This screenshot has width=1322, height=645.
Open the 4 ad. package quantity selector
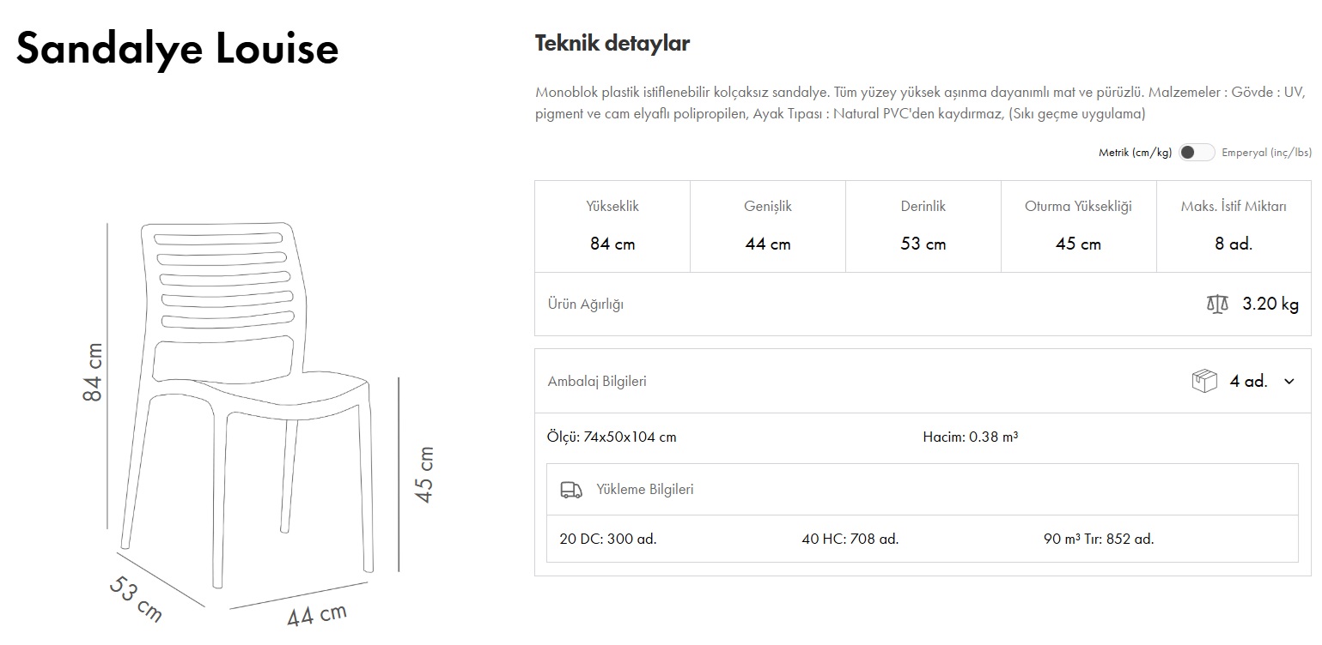(x=1248, y=382)
